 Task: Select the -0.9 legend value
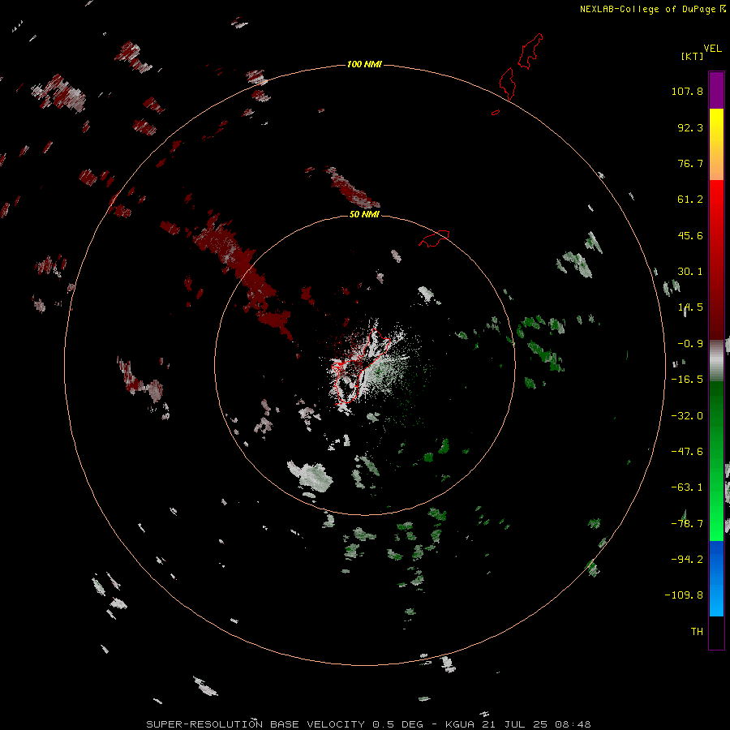pos(690,344)
